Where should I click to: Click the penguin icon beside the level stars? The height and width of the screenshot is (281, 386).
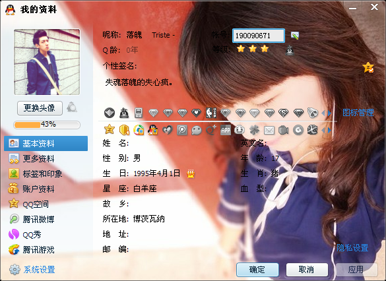pos(290,50)
